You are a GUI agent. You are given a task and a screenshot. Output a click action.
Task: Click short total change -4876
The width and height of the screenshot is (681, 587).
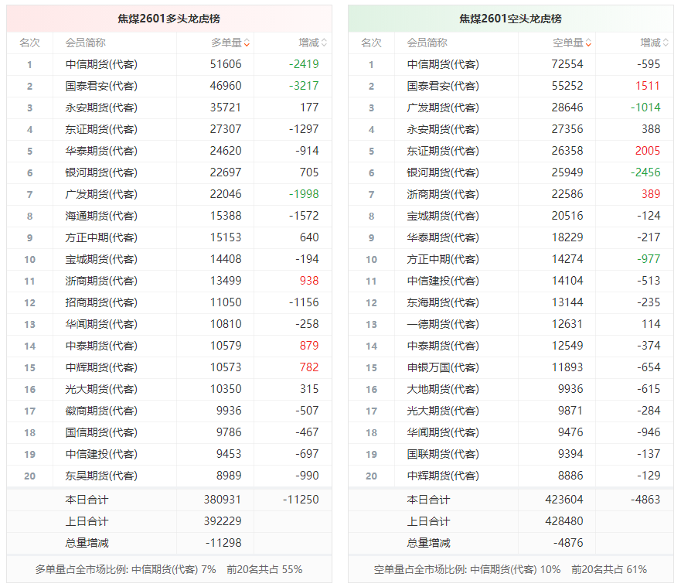coord(568,543)
